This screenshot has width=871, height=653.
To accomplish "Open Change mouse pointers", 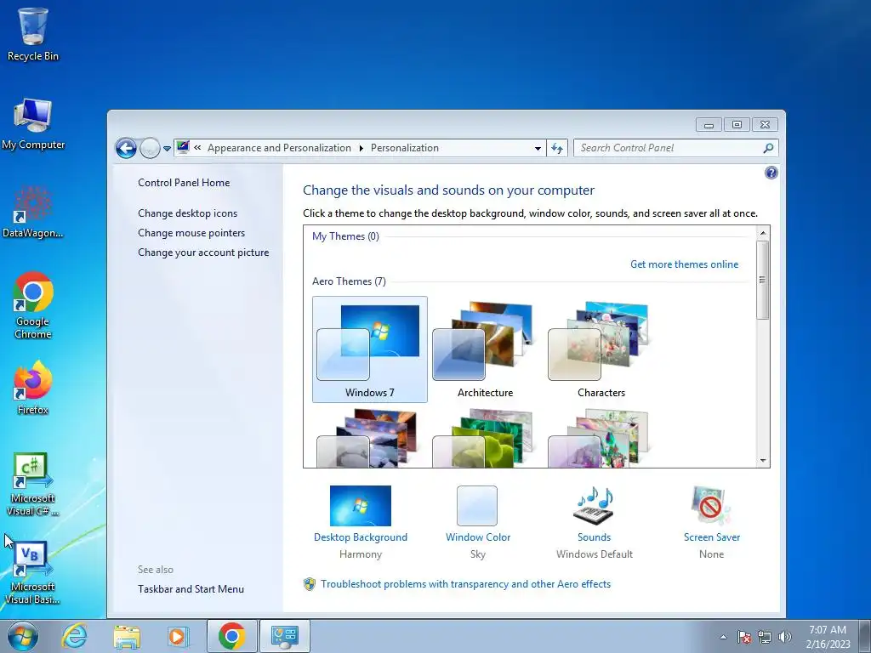I will tap(191, 233).
